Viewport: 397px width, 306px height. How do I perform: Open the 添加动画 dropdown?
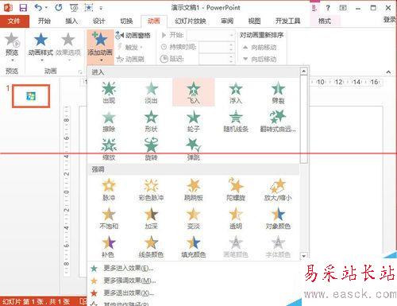(100, 48)
